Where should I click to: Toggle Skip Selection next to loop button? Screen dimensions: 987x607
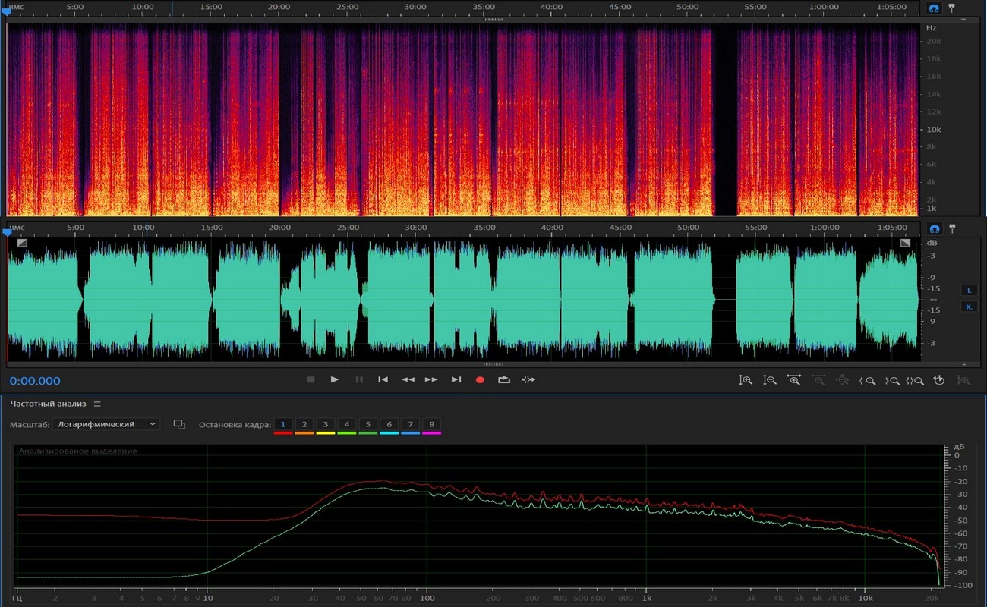[528, 379]
